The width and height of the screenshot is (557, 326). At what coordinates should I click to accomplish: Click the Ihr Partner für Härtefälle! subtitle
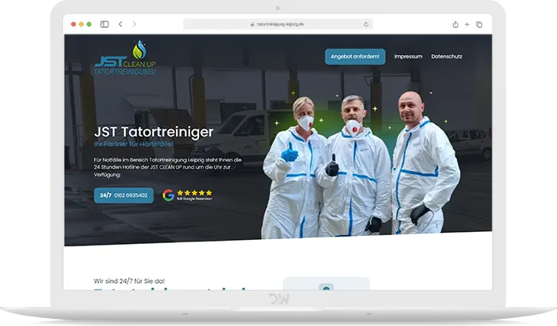tap(134, 144)
